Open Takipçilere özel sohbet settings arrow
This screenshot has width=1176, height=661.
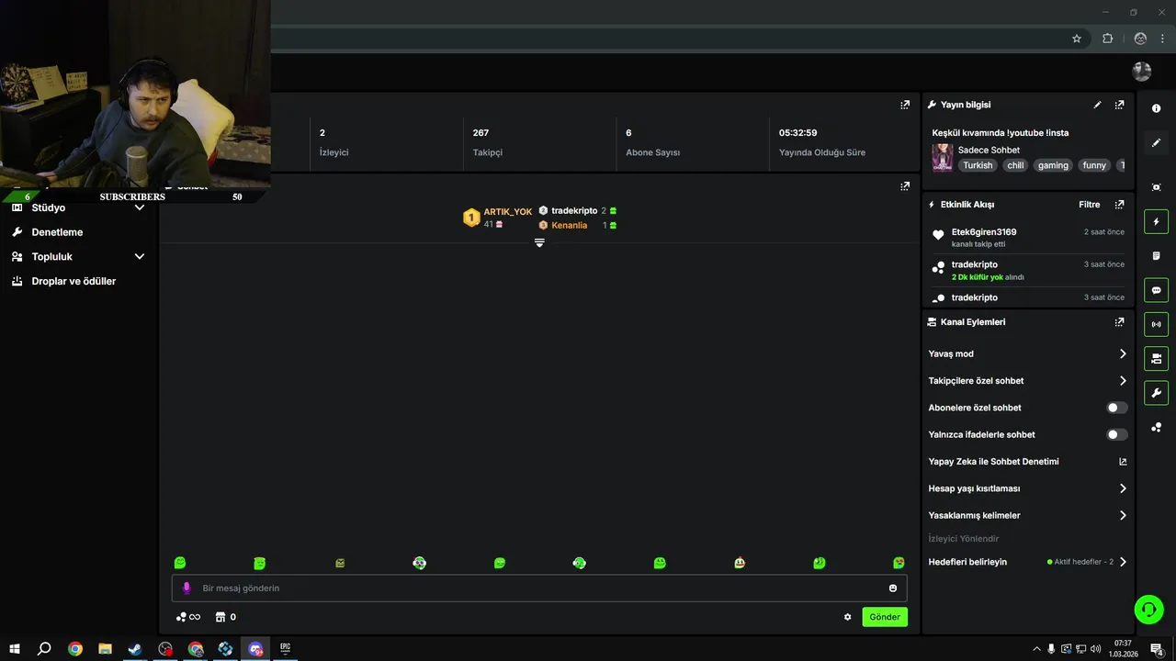1123,381
